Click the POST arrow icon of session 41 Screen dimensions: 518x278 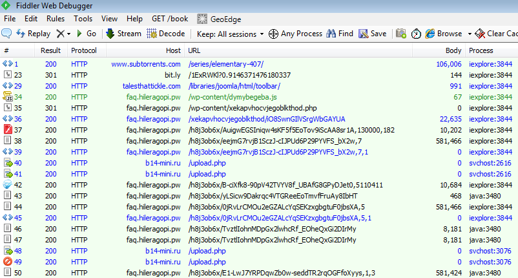pyautogui.click(x=8, y=173)
